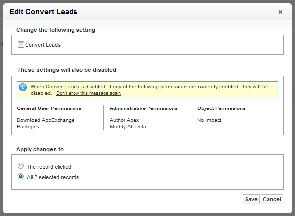Open Don't show this message again link
The width and height of the screenshot is (295, 216).
[88, 93]
